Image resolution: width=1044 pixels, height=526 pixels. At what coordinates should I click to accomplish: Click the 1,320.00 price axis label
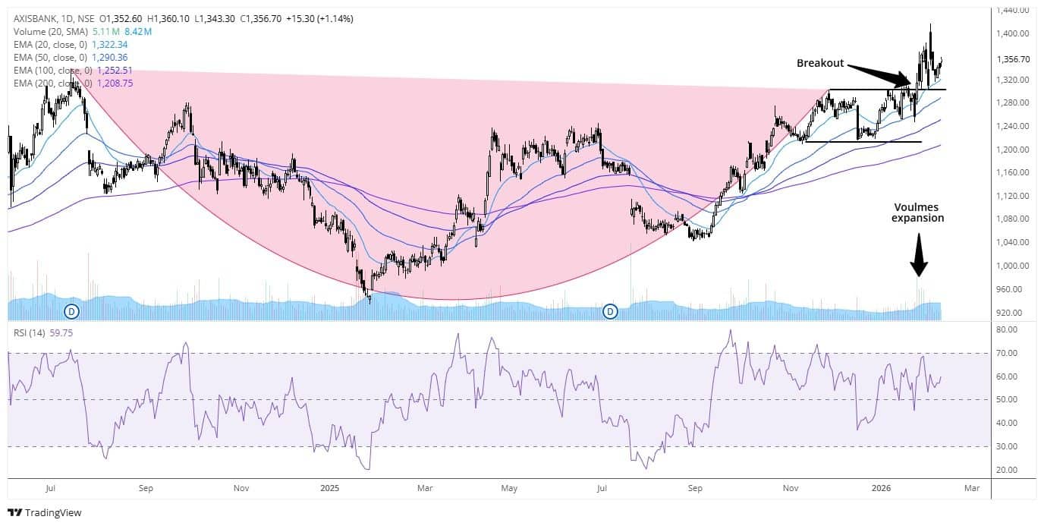click(1013, 80)
